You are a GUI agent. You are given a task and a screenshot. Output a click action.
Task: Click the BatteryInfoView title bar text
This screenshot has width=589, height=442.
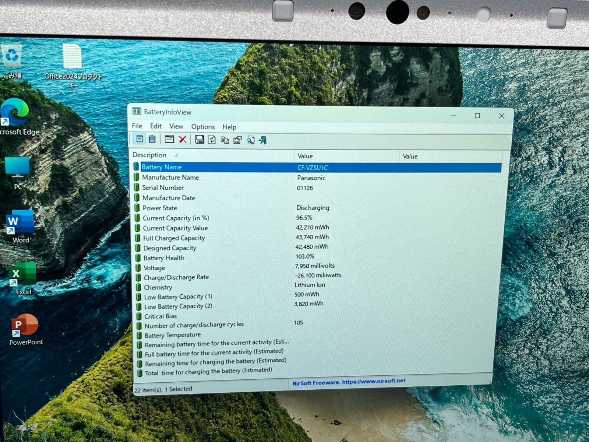(167, 112)
